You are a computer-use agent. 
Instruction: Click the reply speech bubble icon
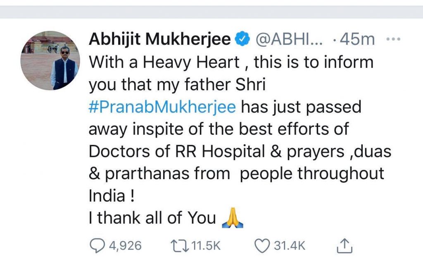click(98, 246)
